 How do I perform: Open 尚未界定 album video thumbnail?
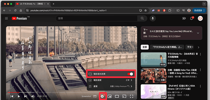(154, 59)
